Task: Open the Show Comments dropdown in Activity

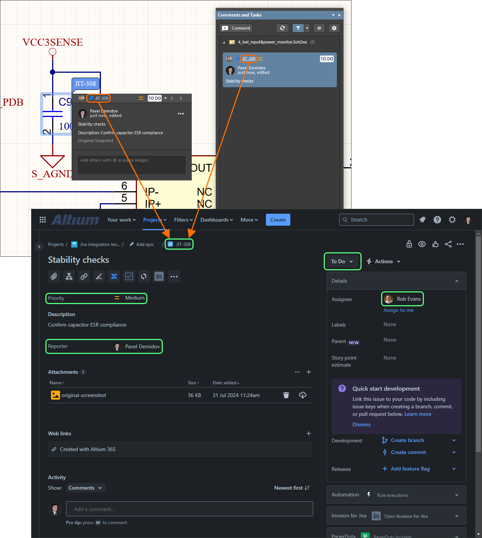Action: (x=86, y=488)
